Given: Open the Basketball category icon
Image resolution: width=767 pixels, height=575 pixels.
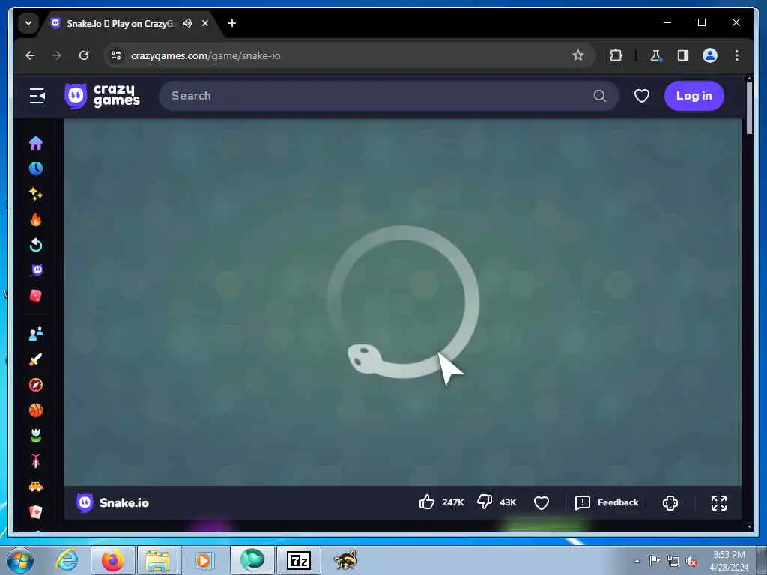Looking at the screenshot, I should pos(36,411).
